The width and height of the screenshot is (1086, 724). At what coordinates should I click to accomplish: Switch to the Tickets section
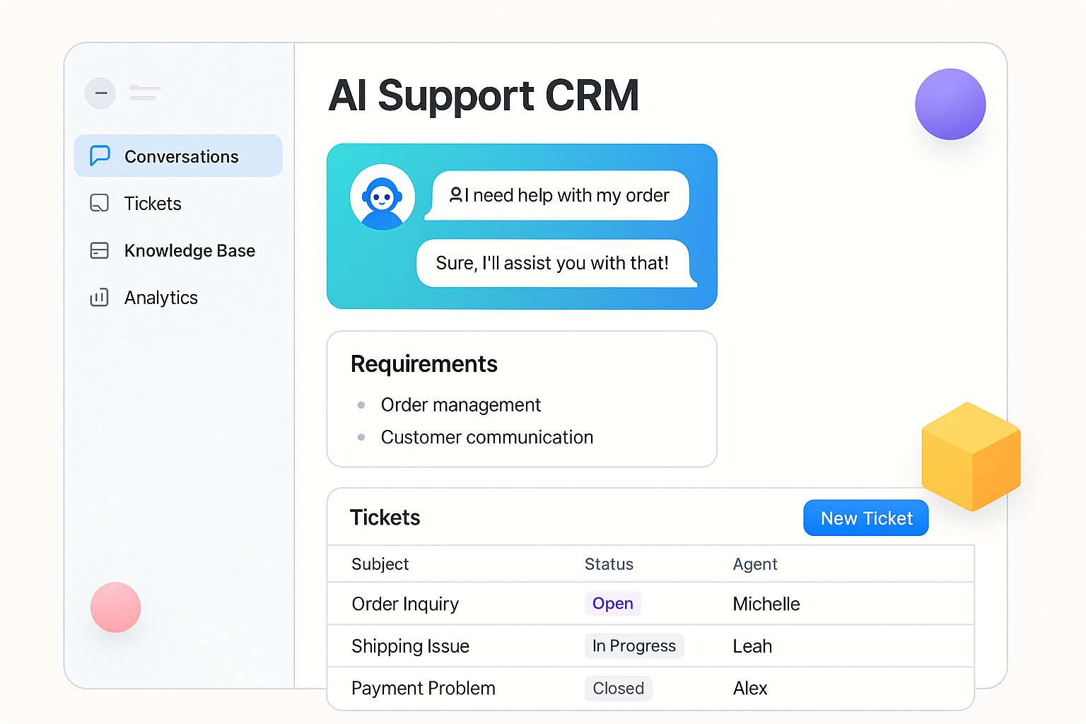[x=153, y=203]
